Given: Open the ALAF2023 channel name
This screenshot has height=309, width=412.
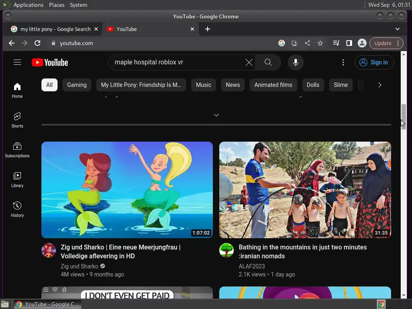Looking at the screenshot, I should click(252, 266).
